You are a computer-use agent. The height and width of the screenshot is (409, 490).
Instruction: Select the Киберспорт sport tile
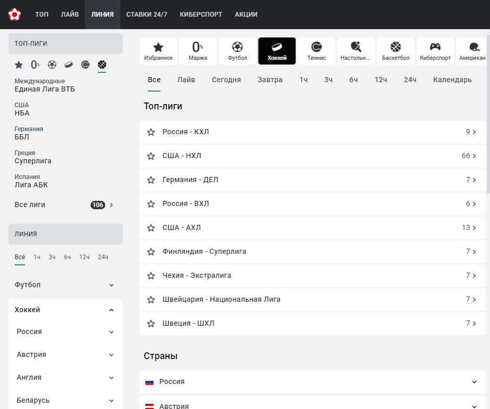tap(435, 51)
